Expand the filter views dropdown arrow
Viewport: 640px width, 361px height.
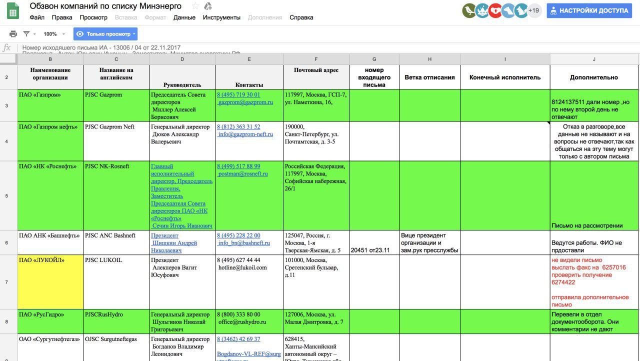[34, 34]
